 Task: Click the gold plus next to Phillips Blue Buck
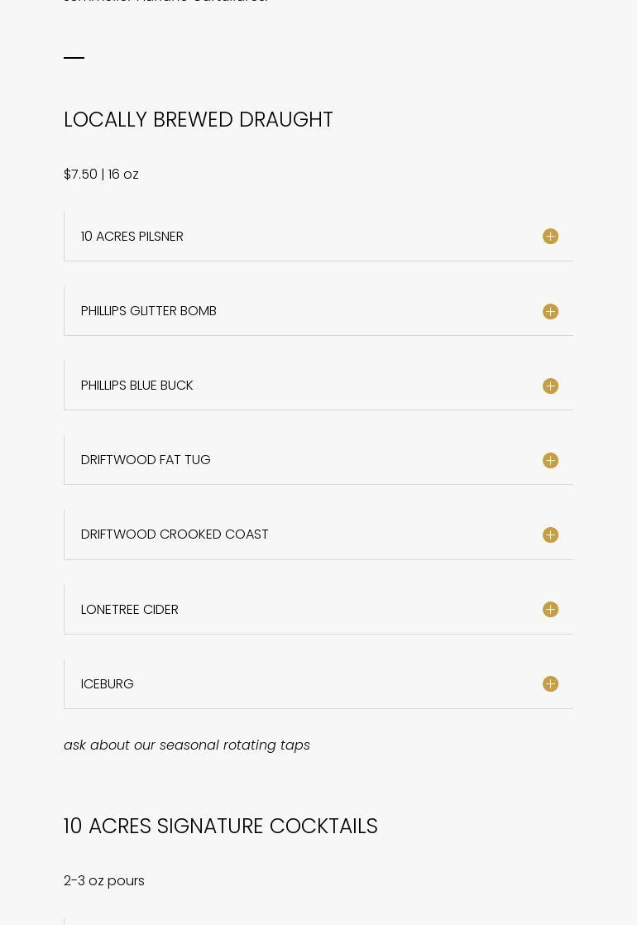[x=550, y=386]
